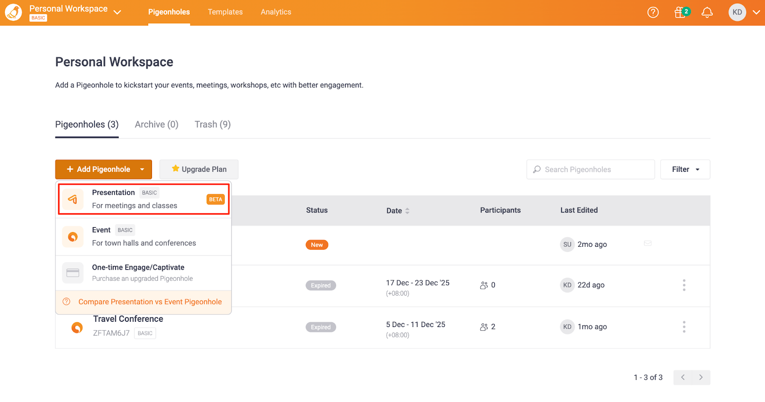Click the KD user avatar
This screenshot has width=765, height=402.
coord(737,12)
